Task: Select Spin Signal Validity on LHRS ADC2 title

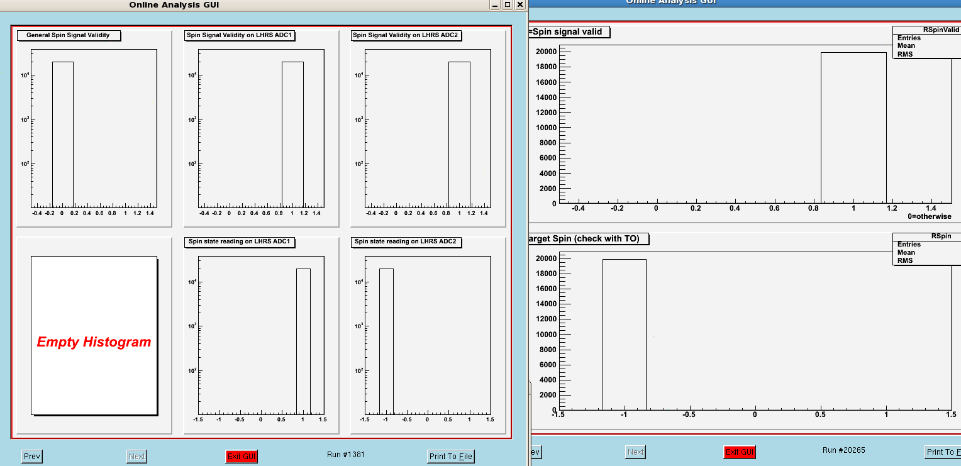Action: (406, 35)
